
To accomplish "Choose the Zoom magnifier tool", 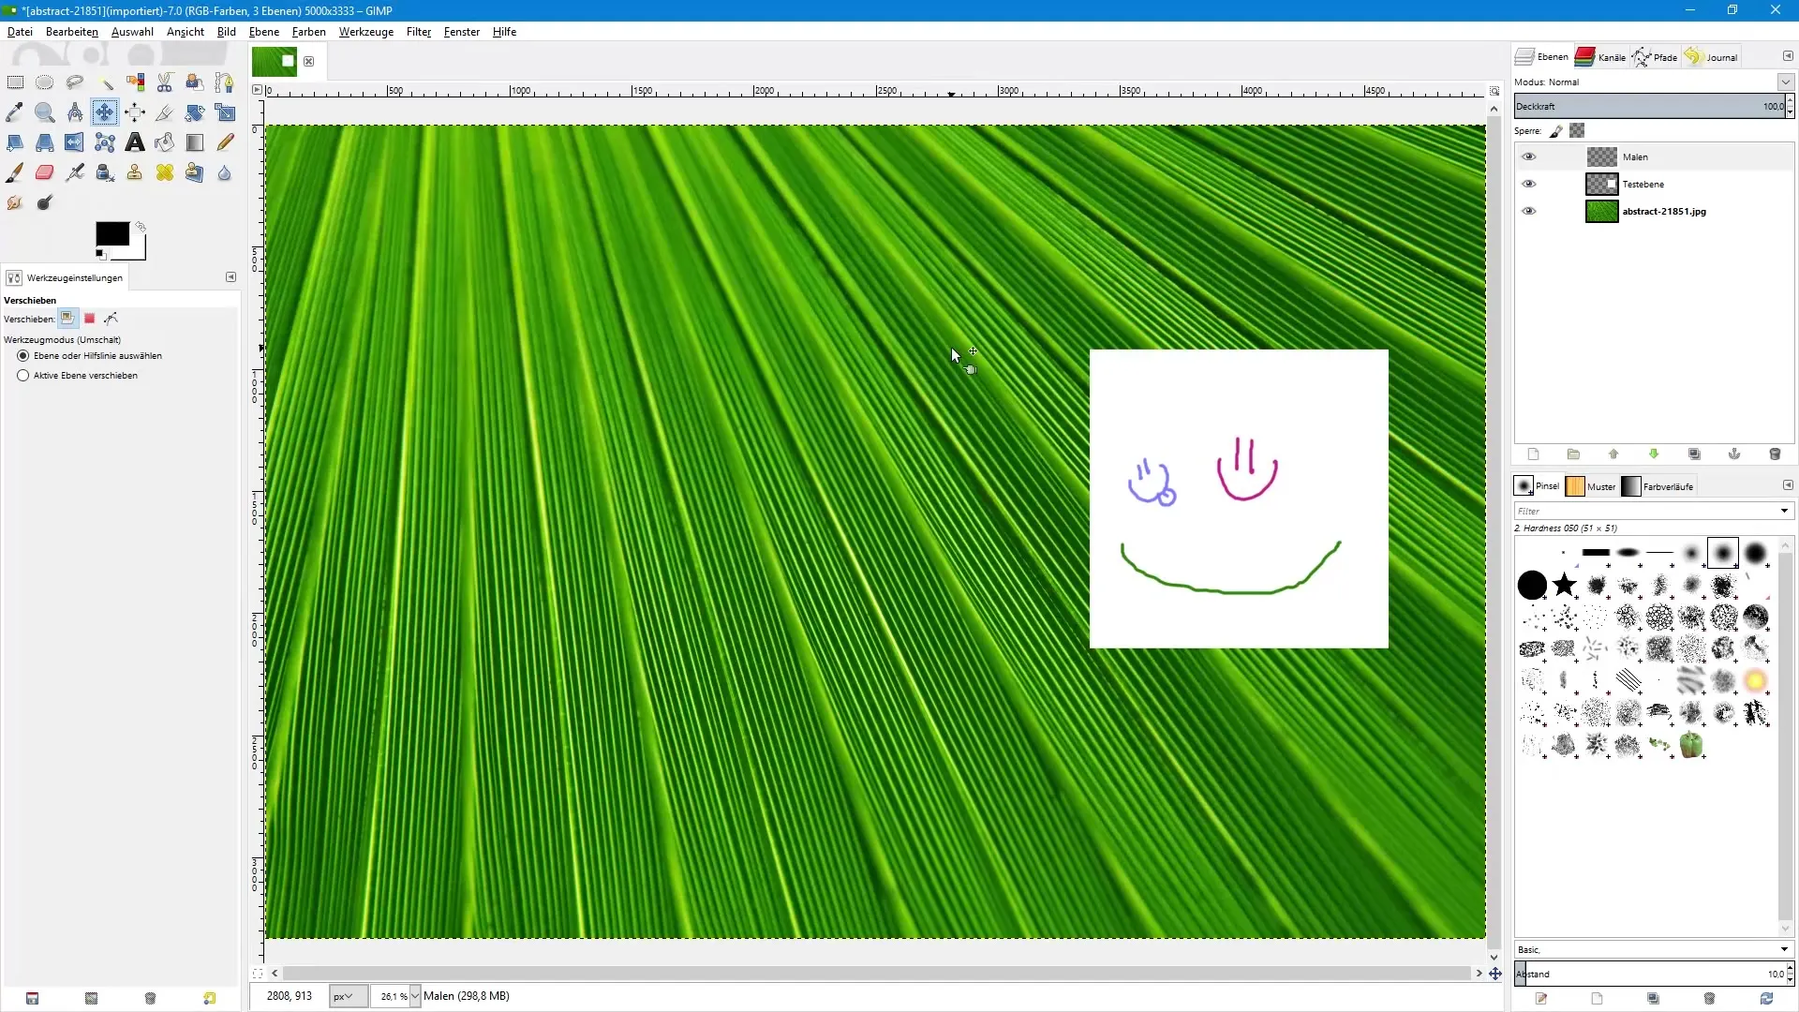I will coord(44,112).
